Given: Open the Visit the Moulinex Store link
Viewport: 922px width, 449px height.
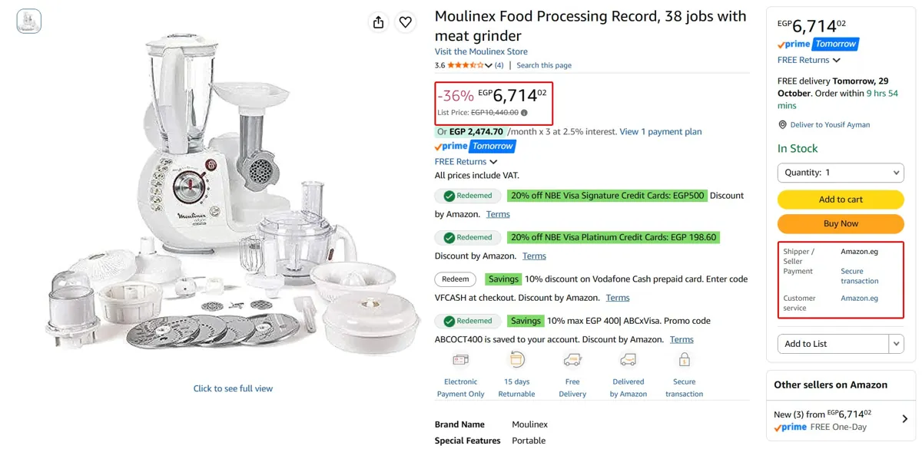Looking at the screenshot, I should click(x=481, y=51).
